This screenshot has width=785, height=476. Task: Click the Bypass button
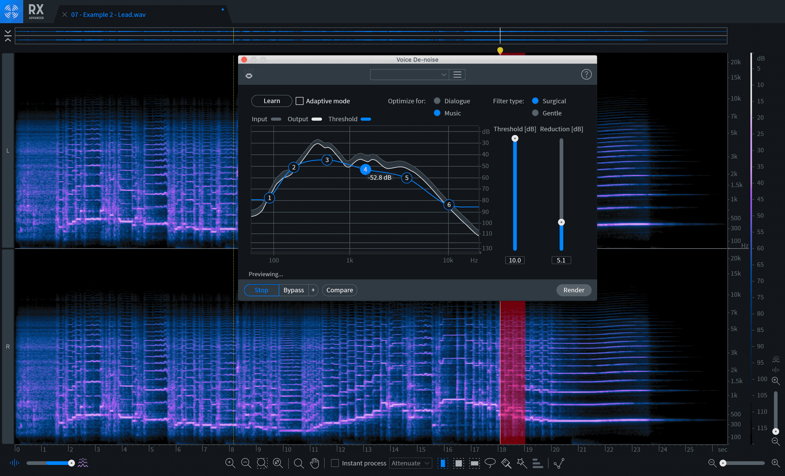pos(293,290)
